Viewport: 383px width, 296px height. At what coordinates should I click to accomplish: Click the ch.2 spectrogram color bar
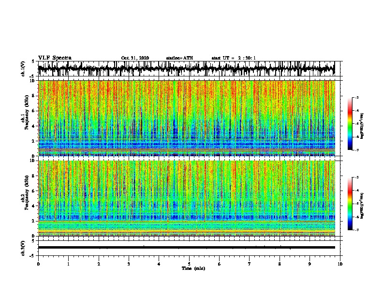tap(350, 204)
